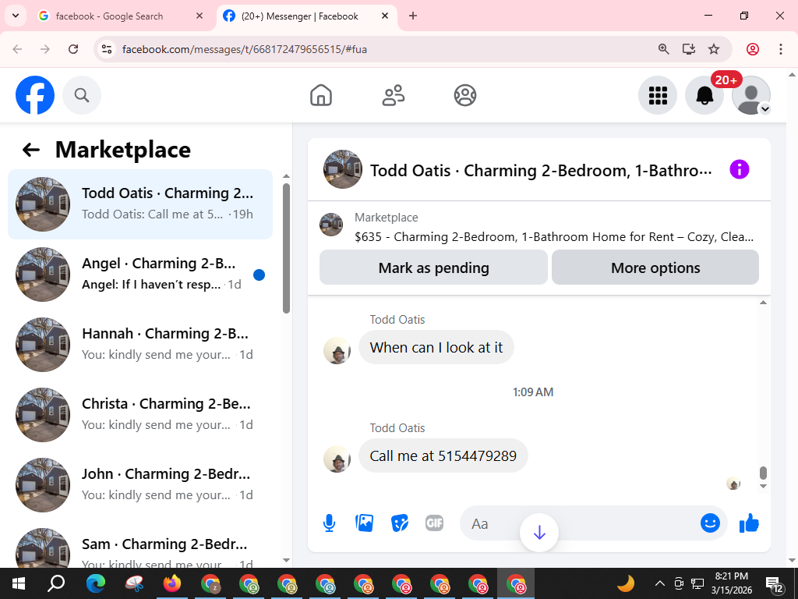
Task: Open Windows notification center with 12 badge
Action: point(774,584)
